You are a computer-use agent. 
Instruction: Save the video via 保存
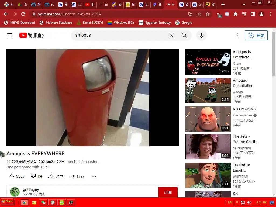tap(77, 176)
